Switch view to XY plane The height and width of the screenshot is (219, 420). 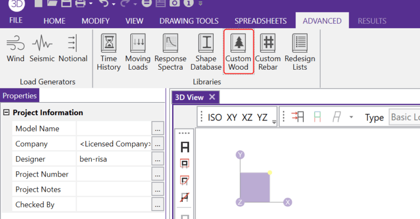232,117
